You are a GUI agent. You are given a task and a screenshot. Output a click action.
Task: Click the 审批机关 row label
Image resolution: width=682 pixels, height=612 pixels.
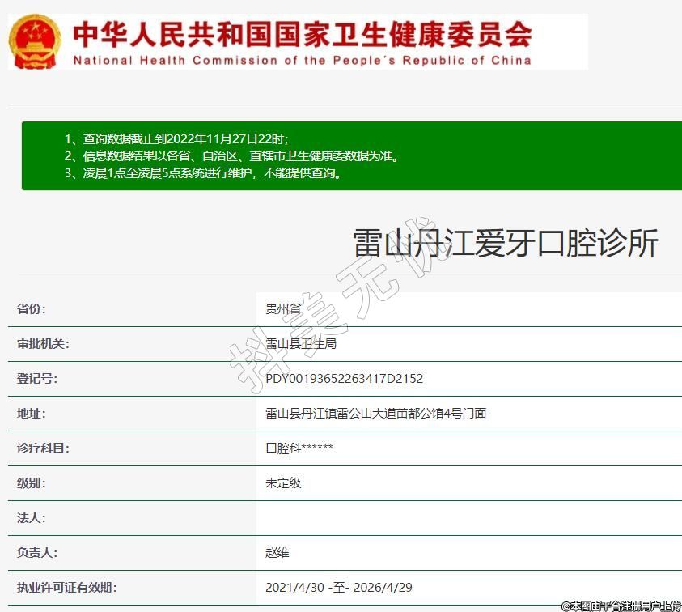pos(43,344)
